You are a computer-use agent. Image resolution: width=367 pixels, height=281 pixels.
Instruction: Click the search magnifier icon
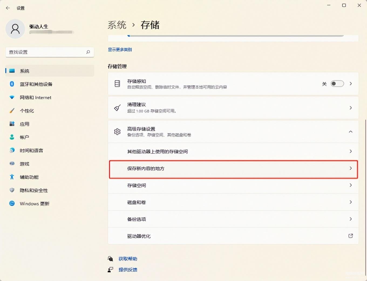[x=88, y=52]
